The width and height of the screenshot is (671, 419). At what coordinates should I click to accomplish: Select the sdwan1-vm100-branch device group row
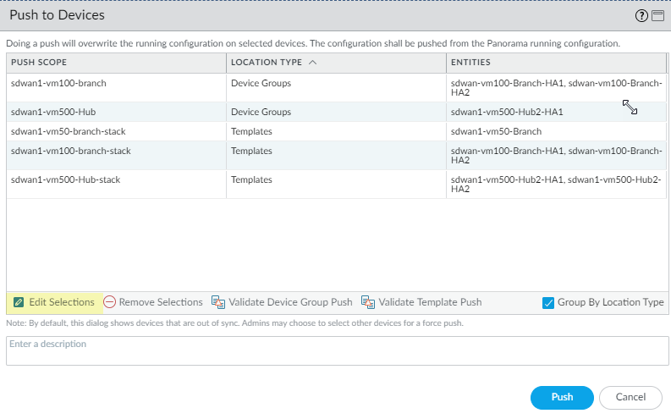pyautogui.click(x=58, y=84)
